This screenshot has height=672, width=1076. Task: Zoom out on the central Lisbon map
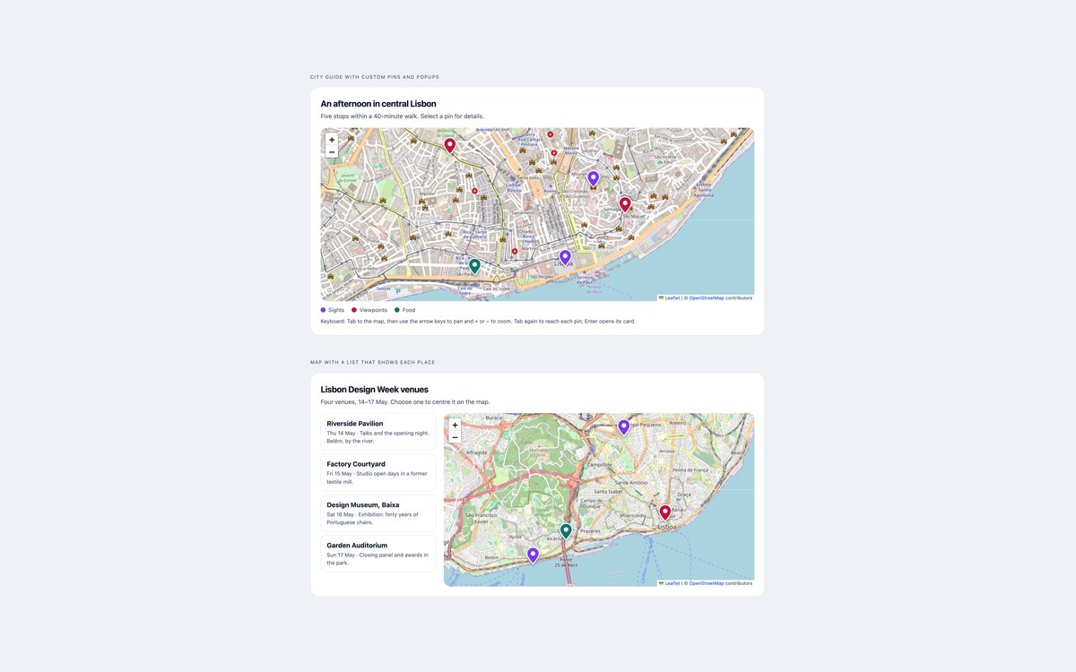pos(332,152)
